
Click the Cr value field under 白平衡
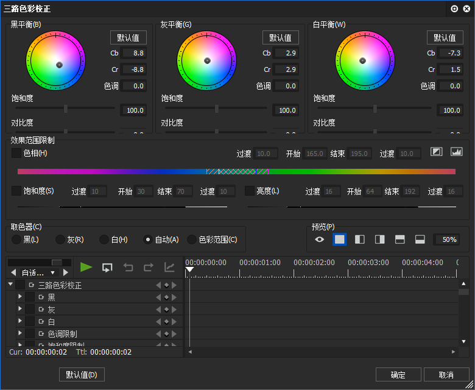click(450, 69)
